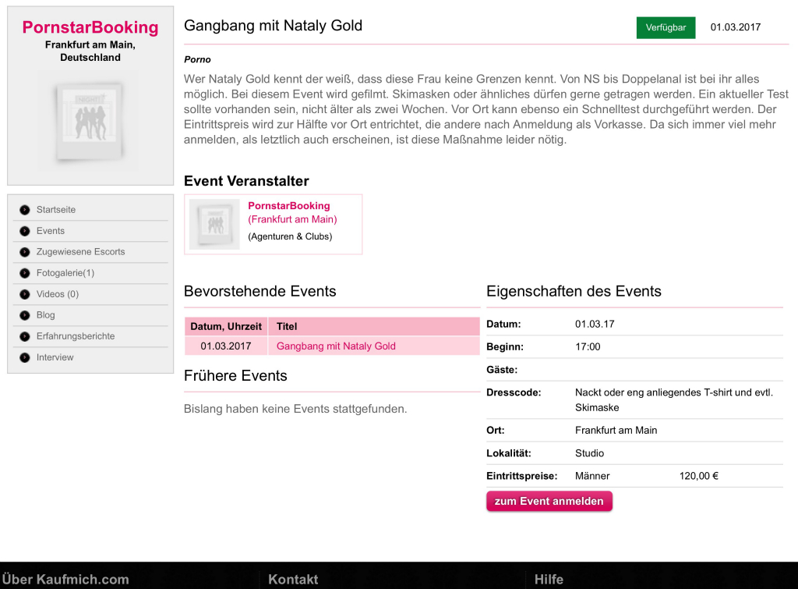Open the Interview sidebar entry
Image resolution: width=798 pixels, height=589 pixels.
(55, 357)
